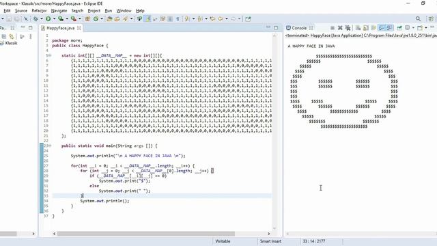Click the Open Type toolbar icon

[109, 18]
